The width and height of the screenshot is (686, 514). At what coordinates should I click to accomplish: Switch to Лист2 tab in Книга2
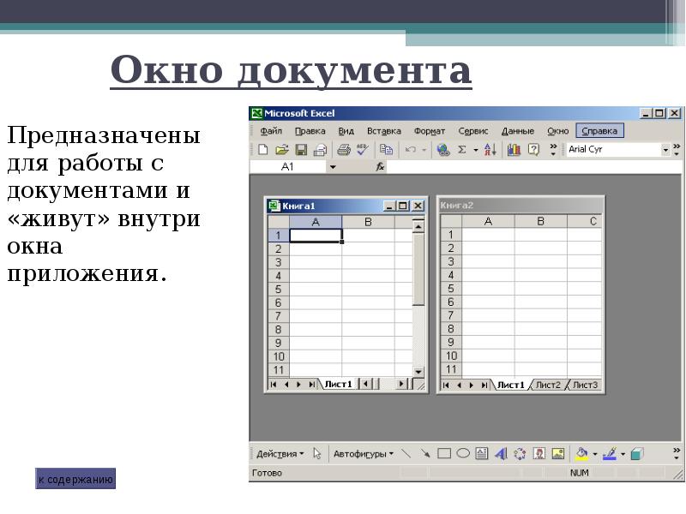pyautogui.click(x=548, y=385)
